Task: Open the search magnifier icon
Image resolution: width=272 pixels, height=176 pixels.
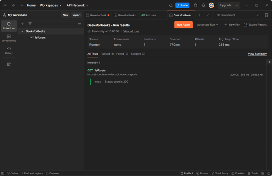Action: coord(171,5)
